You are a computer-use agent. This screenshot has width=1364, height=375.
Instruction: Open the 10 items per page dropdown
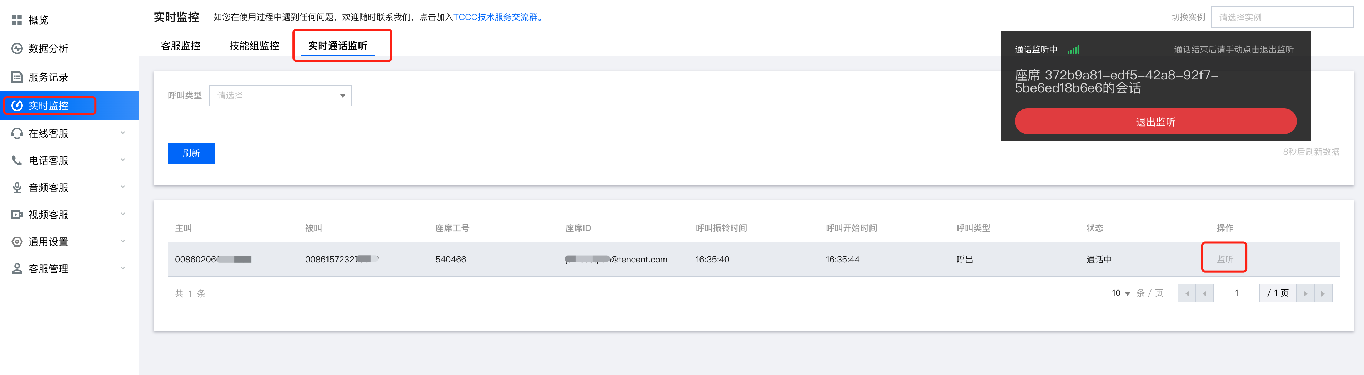coord(1121,293)
